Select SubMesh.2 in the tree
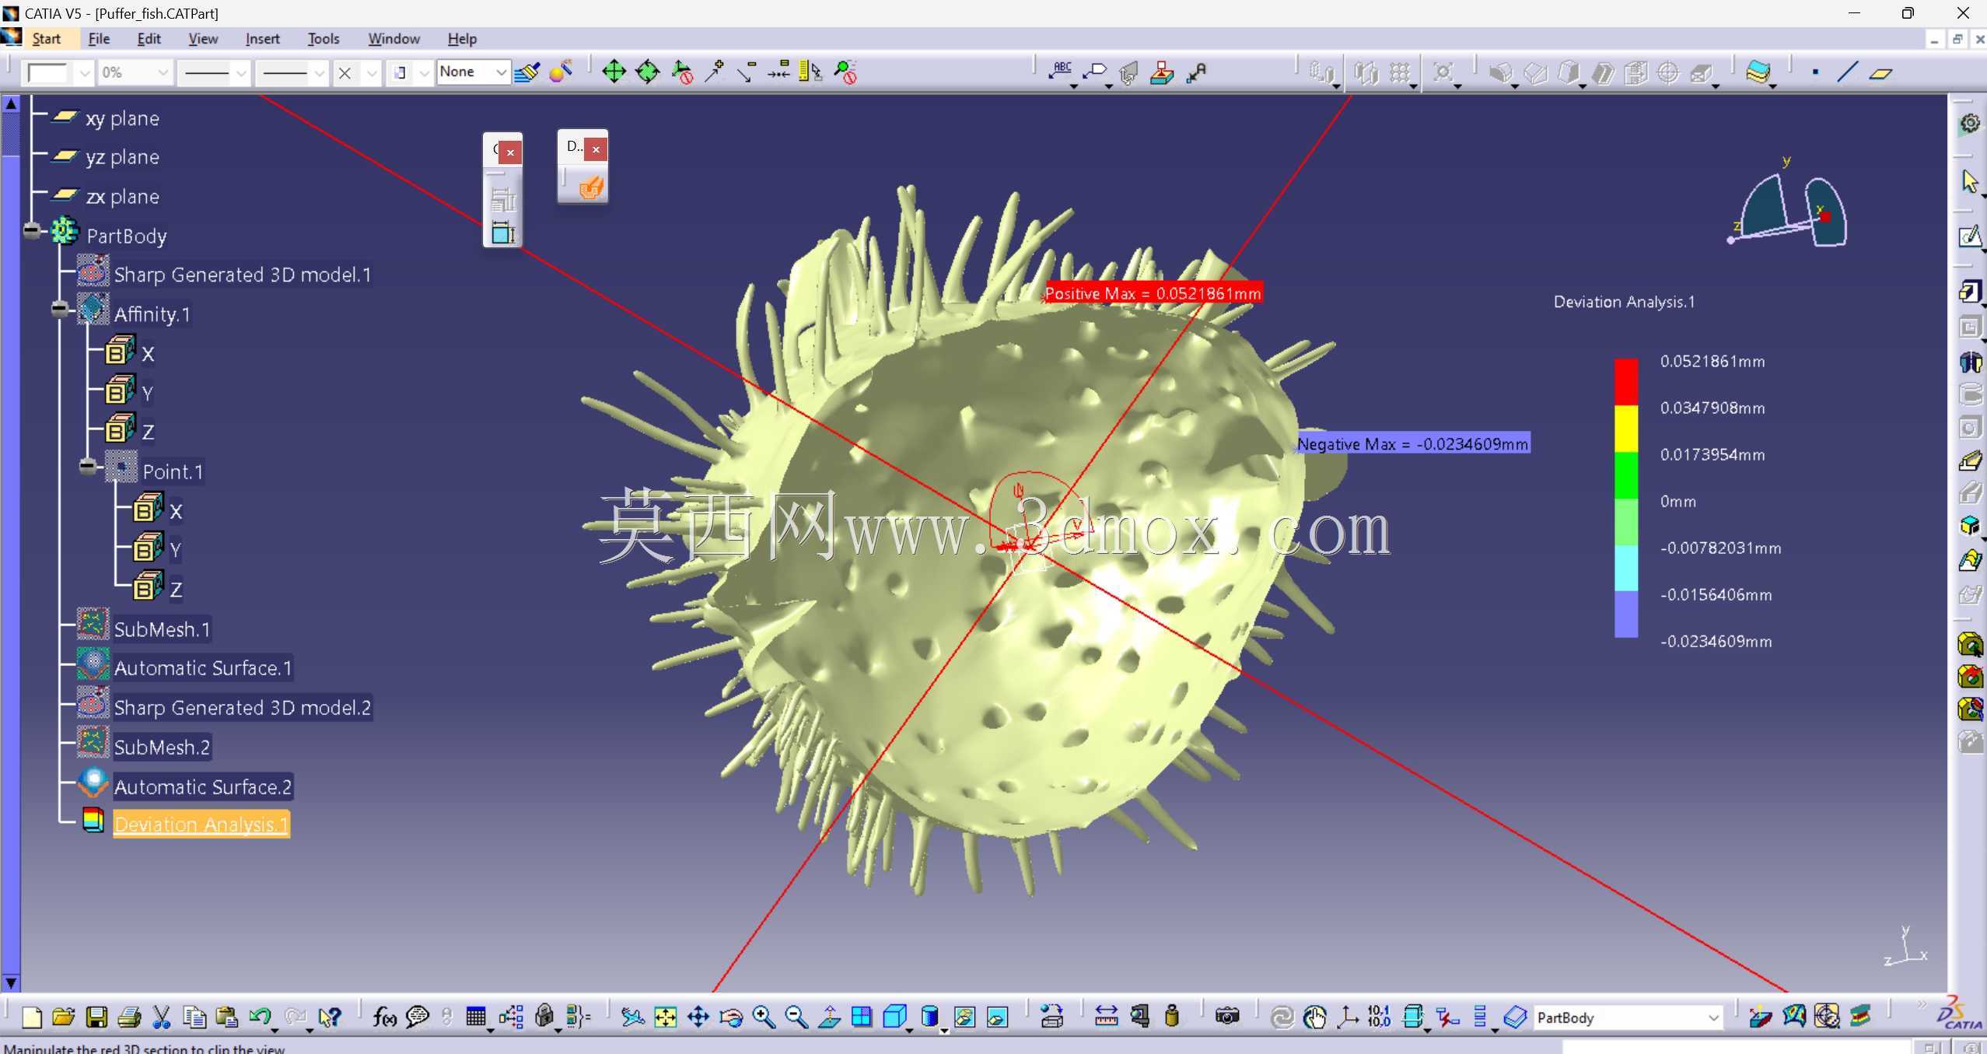 pos(162,747)
